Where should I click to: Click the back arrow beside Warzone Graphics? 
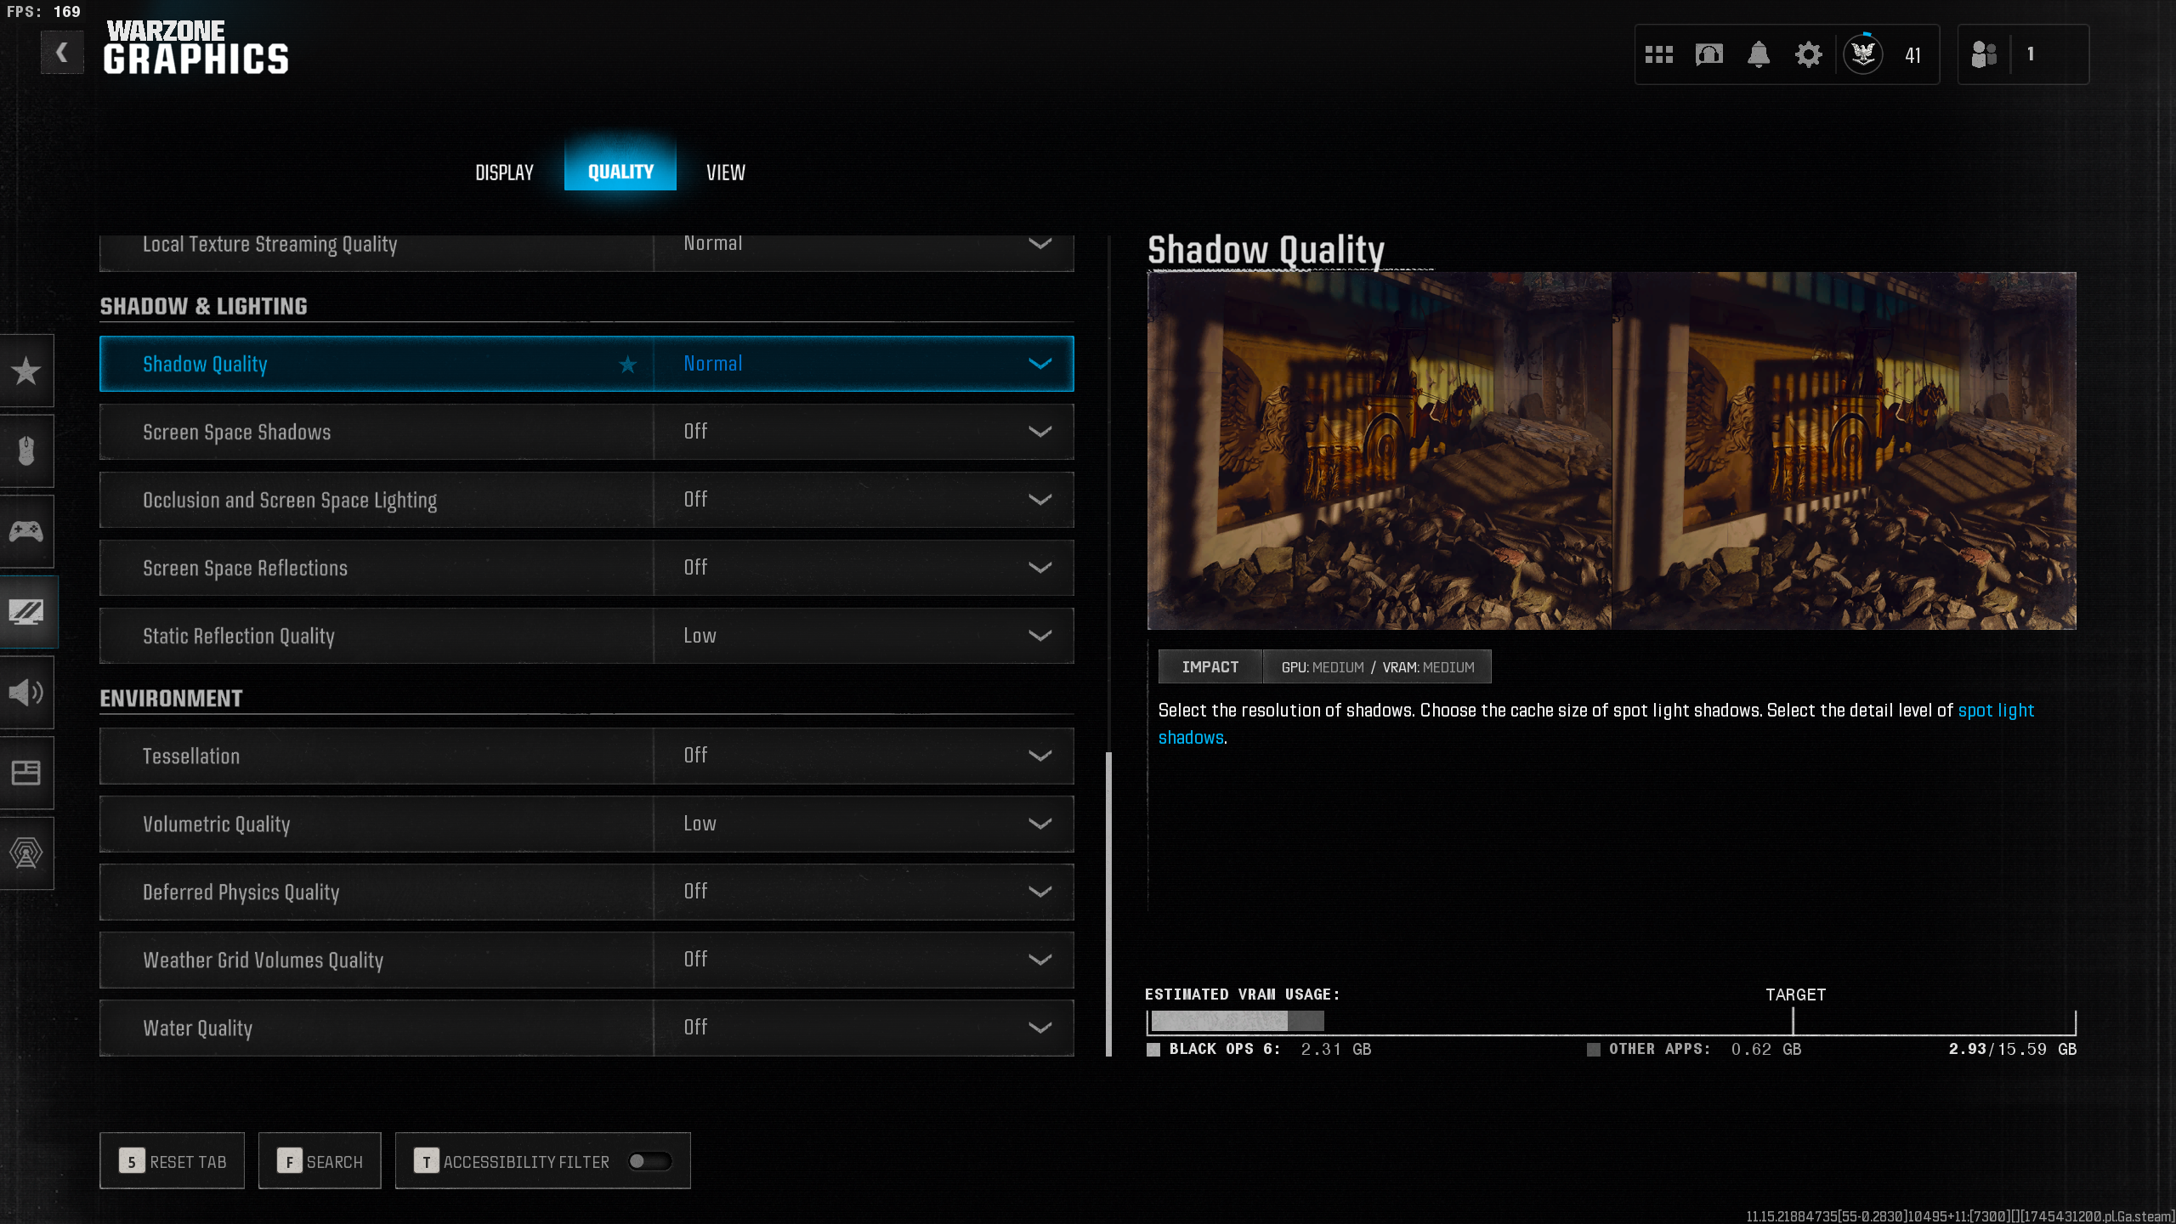click(x=62, y=53)
